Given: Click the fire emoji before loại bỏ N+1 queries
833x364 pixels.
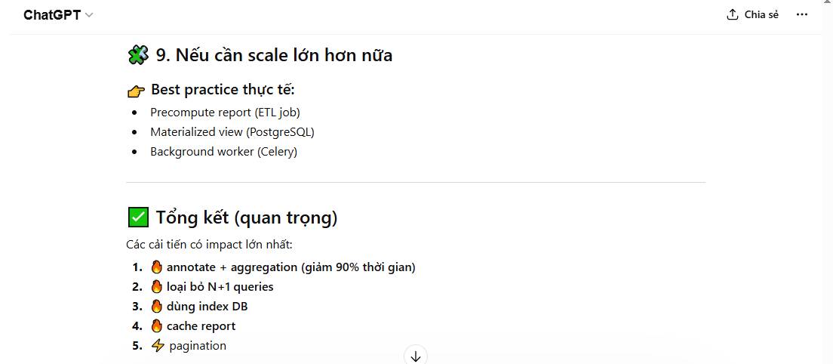Looking at the screenshot, I should coord(157,287).
